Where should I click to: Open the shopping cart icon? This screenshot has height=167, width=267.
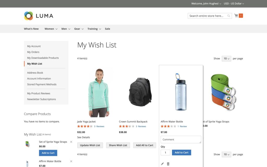click(x=236, y=15)
